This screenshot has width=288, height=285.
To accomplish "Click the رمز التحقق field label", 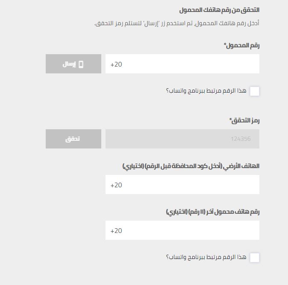I will tap(244, 121).
